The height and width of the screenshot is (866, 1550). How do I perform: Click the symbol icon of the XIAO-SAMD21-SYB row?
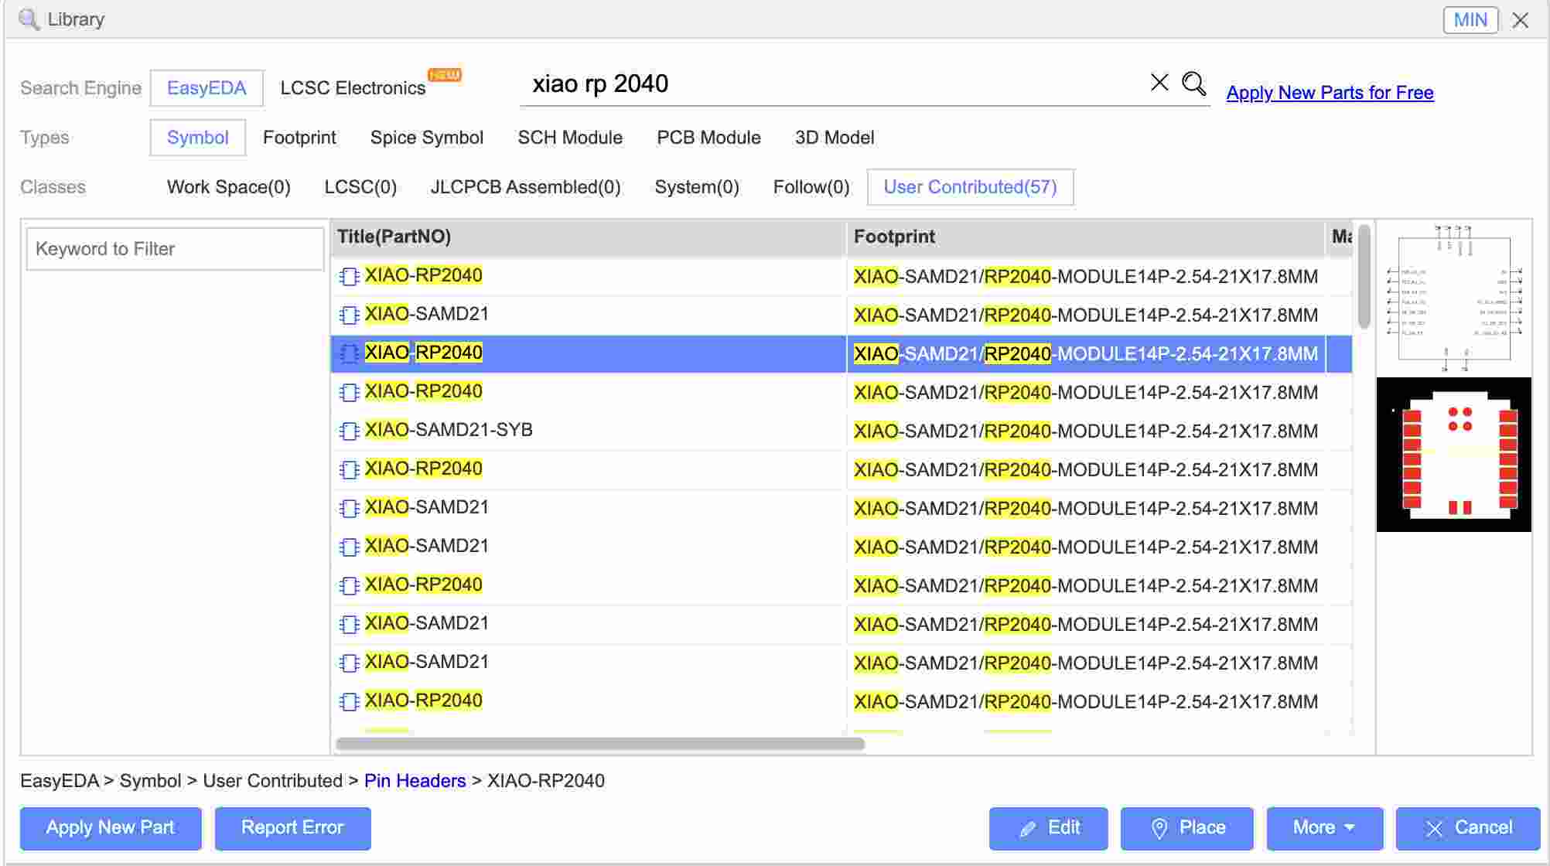coord(350,431)
